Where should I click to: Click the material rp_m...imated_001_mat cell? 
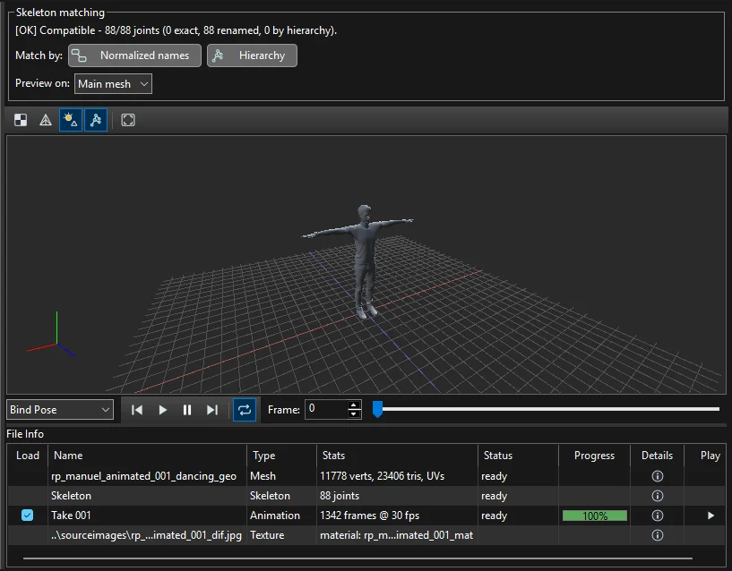pyautogui.click(x=396, y=535)
